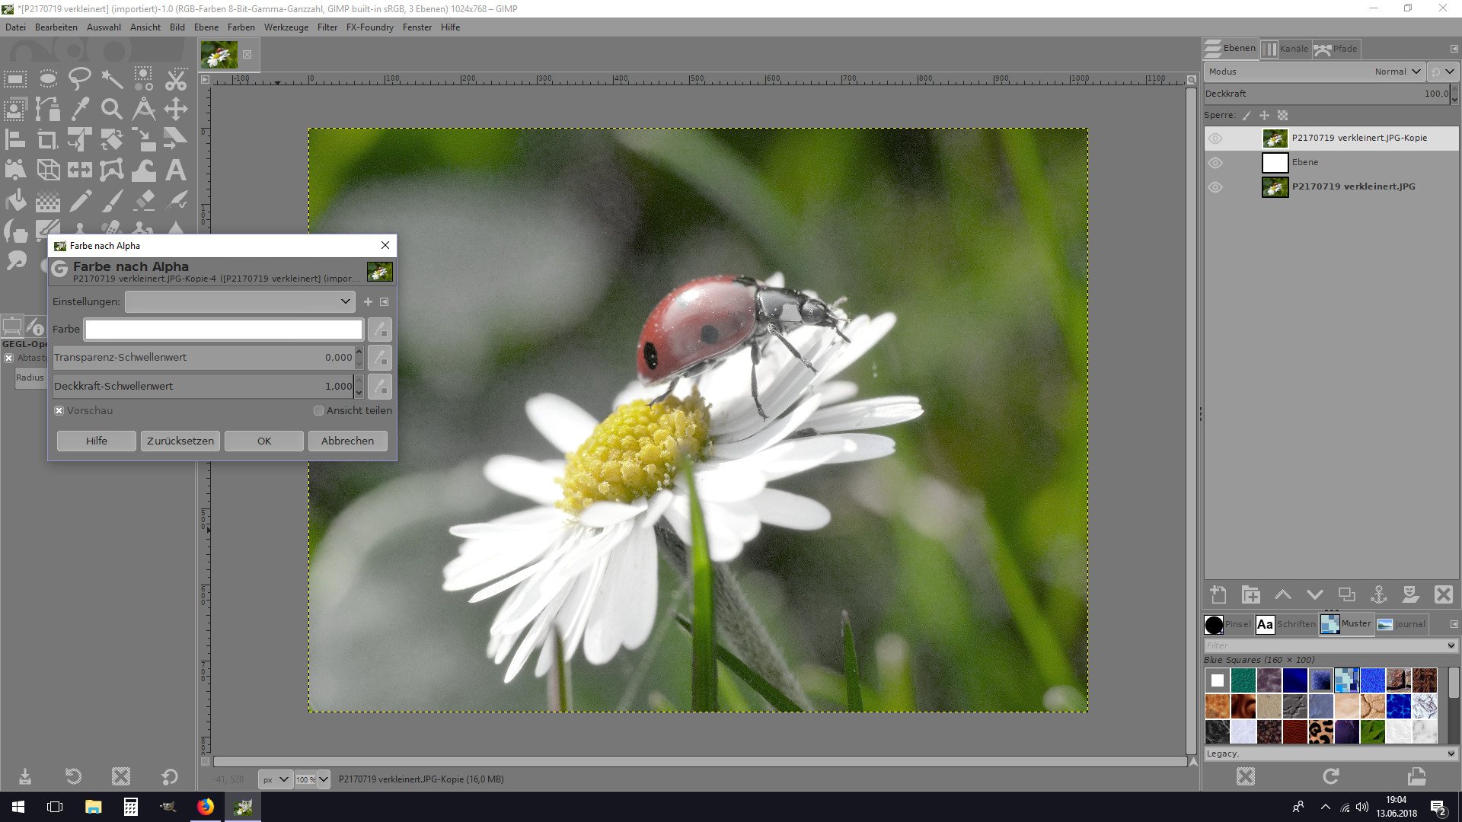Open the Einstellungen presets dropdown
Screen dimensions: 1462x822
point(240,302)
